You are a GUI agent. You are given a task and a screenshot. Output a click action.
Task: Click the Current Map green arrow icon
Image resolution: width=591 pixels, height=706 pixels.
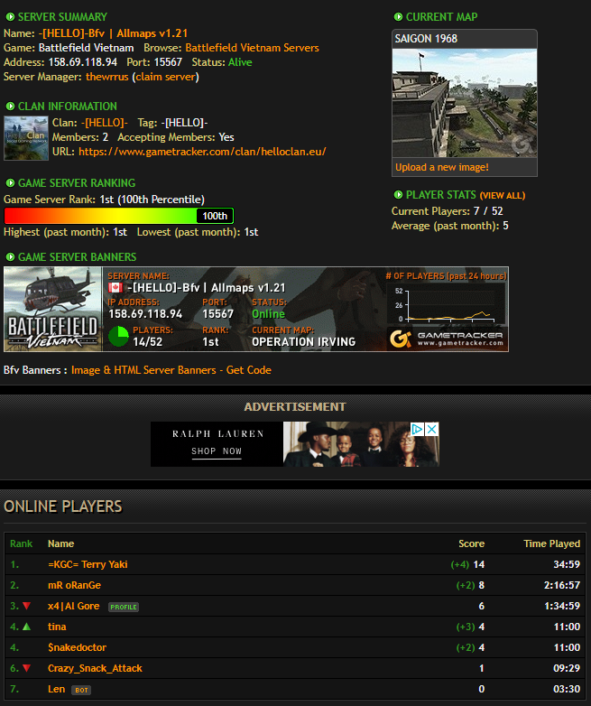click(398, 17)
